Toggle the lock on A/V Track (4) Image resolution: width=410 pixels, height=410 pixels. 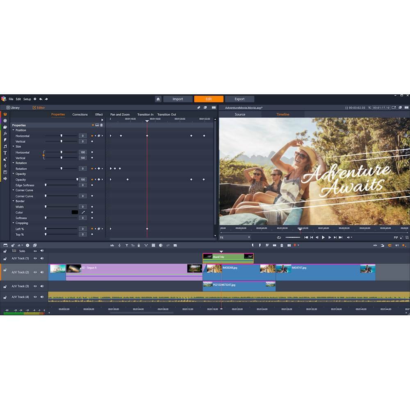click(x=5, y=297)
